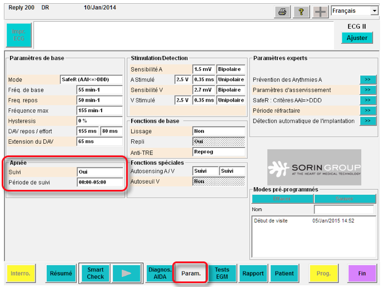Open the Mode SafeR (AAI<=>DDD) selector

(91, 79)
